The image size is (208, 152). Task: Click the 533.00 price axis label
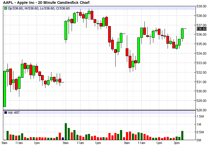pos(201,63)
